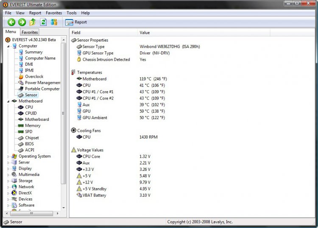
Task: Select the Memory item under Motherboard
Action: click(33, 125)
